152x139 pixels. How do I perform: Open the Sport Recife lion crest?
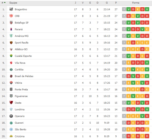click(11, 42)
